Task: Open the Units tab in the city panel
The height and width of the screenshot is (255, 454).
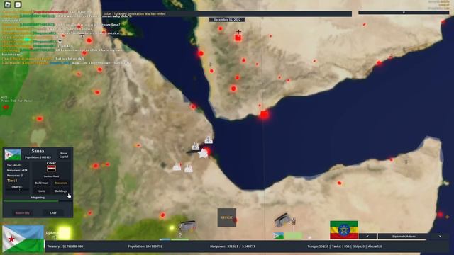Action: coord(42,191)
